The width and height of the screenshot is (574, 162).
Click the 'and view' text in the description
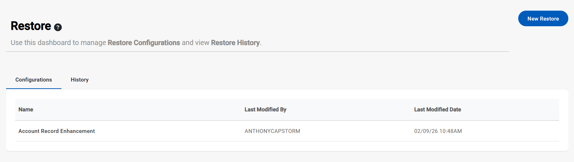pos(195,43)
